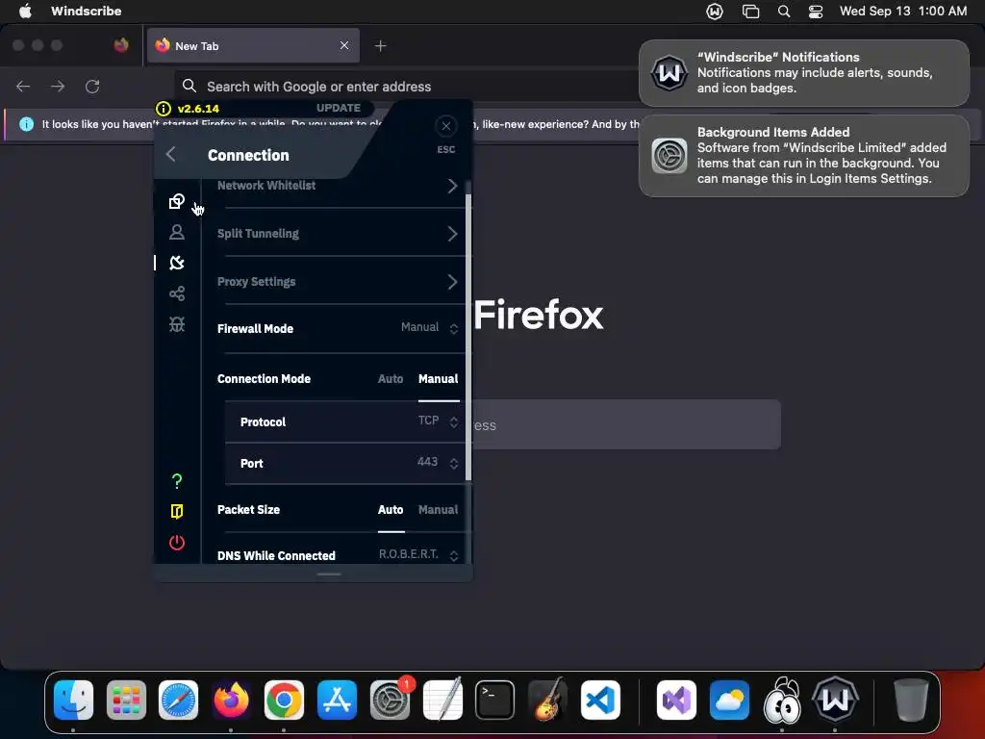This screenshot has height=739, width=985.
Task: Launch Terminal from the Dock
Action: pos(495,701)
